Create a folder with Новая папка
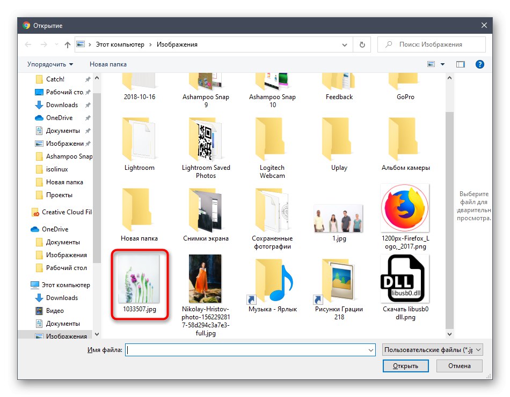Image resolution: width=510 pixels, height=397 pixels. tap(107, 64)
